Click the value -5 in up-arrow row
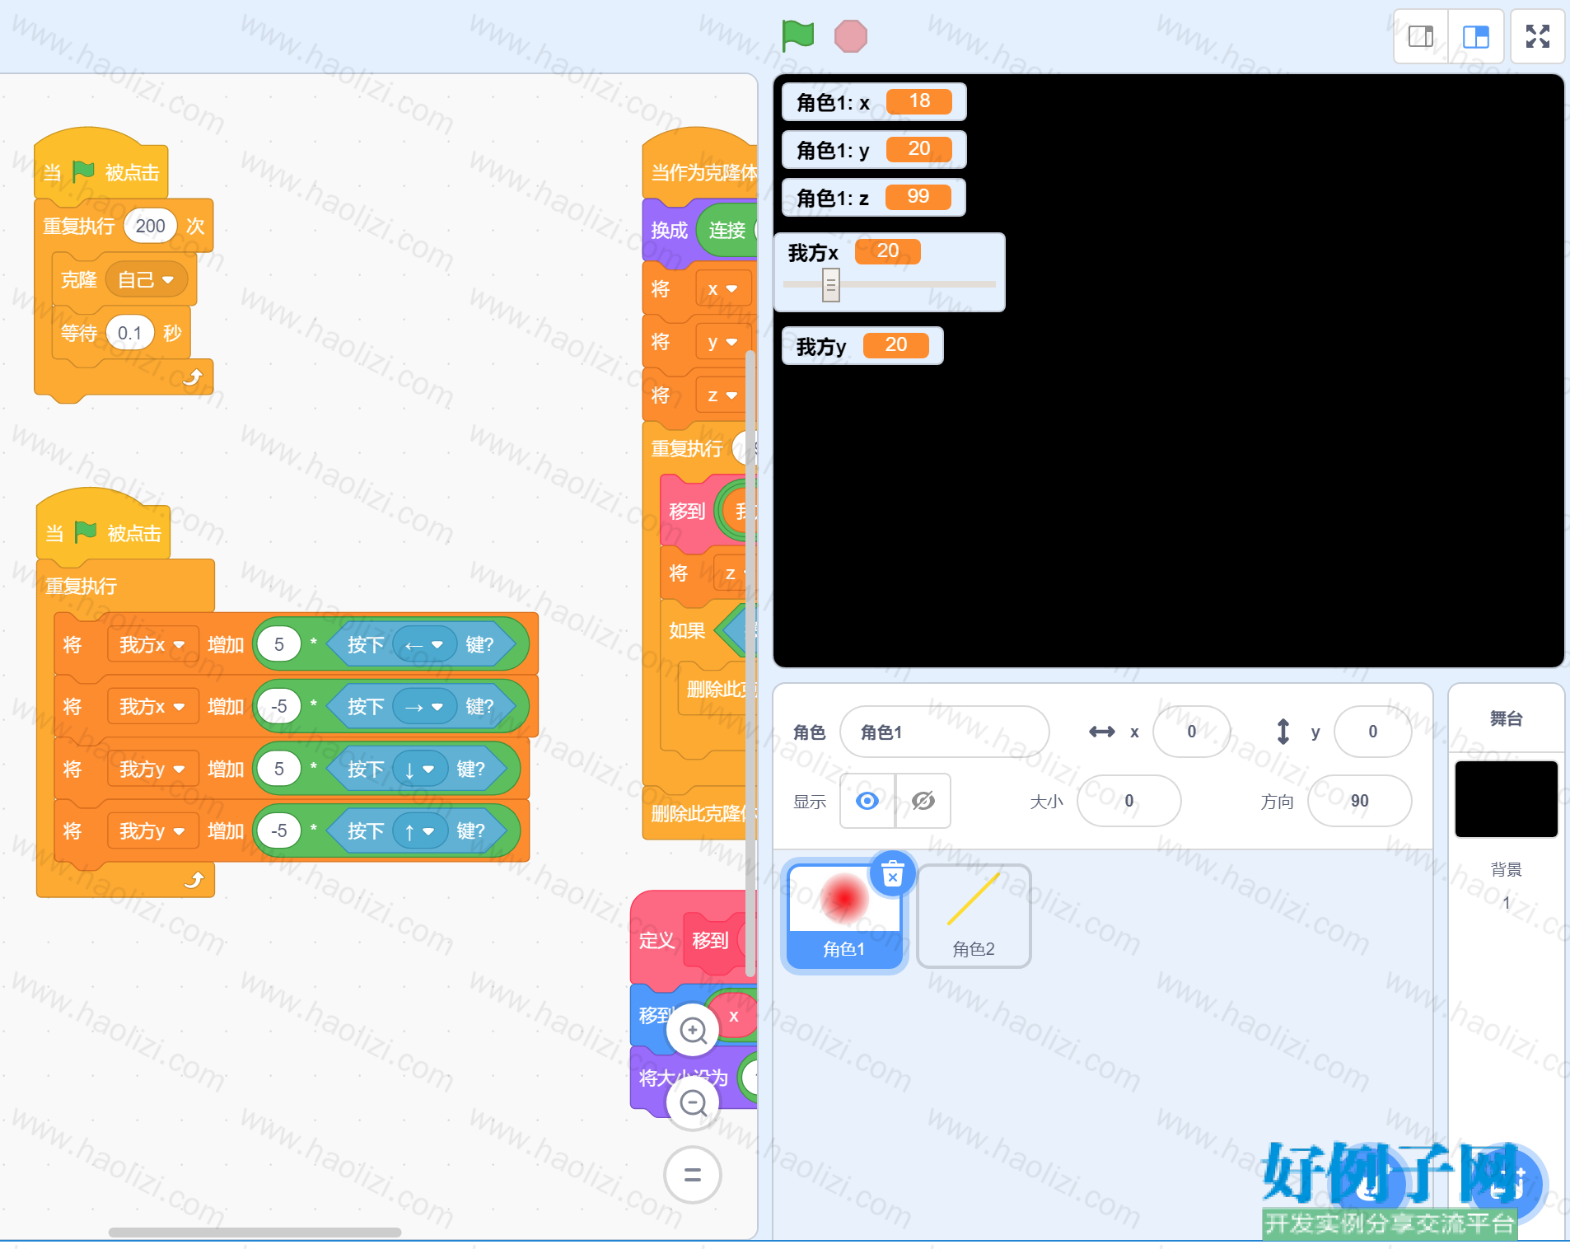Image resolution: width=1570 pixels, height=1249 pixels. click(x=279, y=830)
